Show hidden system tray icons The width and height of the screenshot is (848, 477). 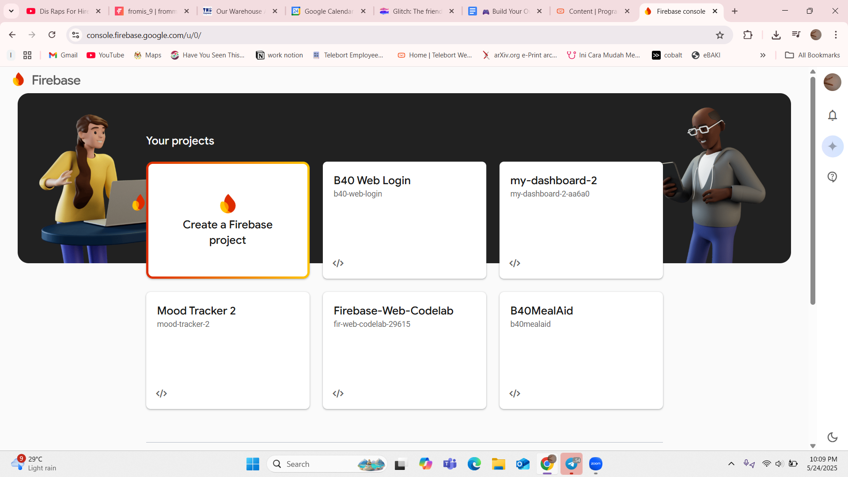pos(731,464)
